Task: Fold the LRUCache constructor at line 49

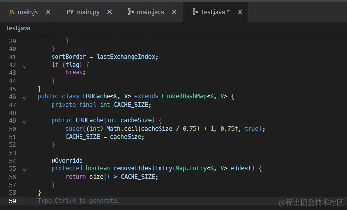Action: [x=24, y=122]
